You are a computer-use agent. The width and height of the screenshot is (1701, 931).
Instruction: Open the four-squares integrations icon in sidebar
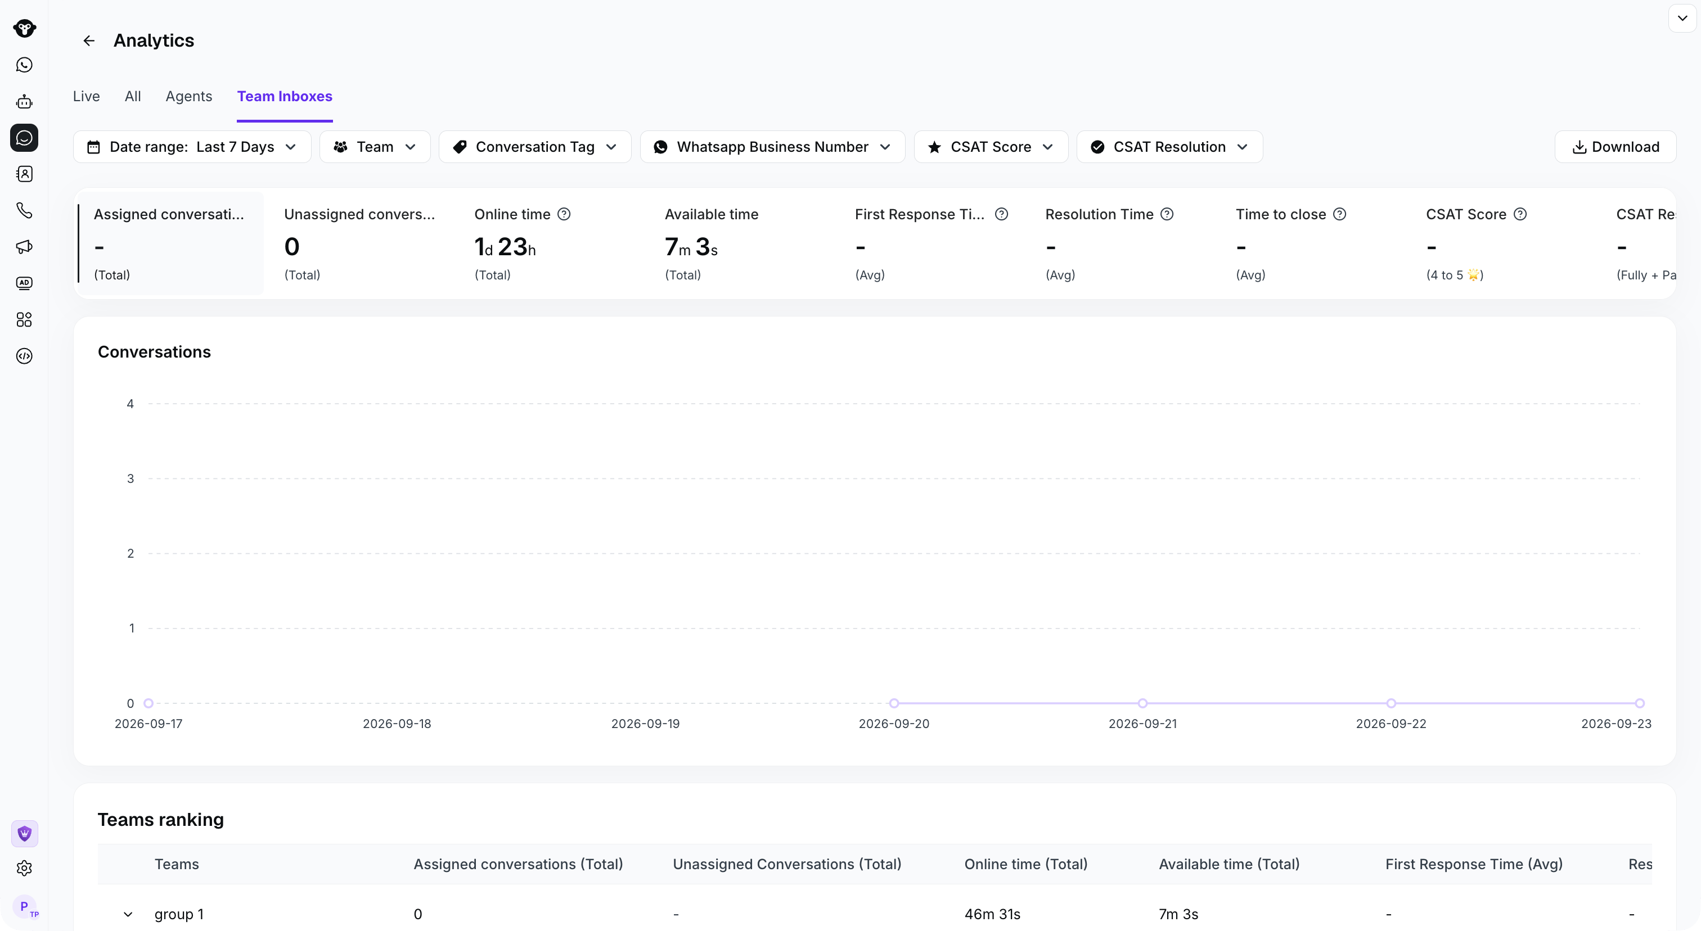(24, 320)
